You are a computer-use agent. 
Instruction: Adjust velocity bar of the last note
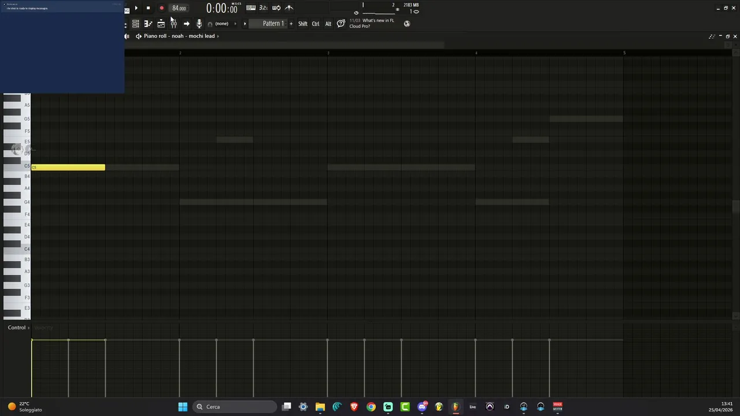coord(549,368)
